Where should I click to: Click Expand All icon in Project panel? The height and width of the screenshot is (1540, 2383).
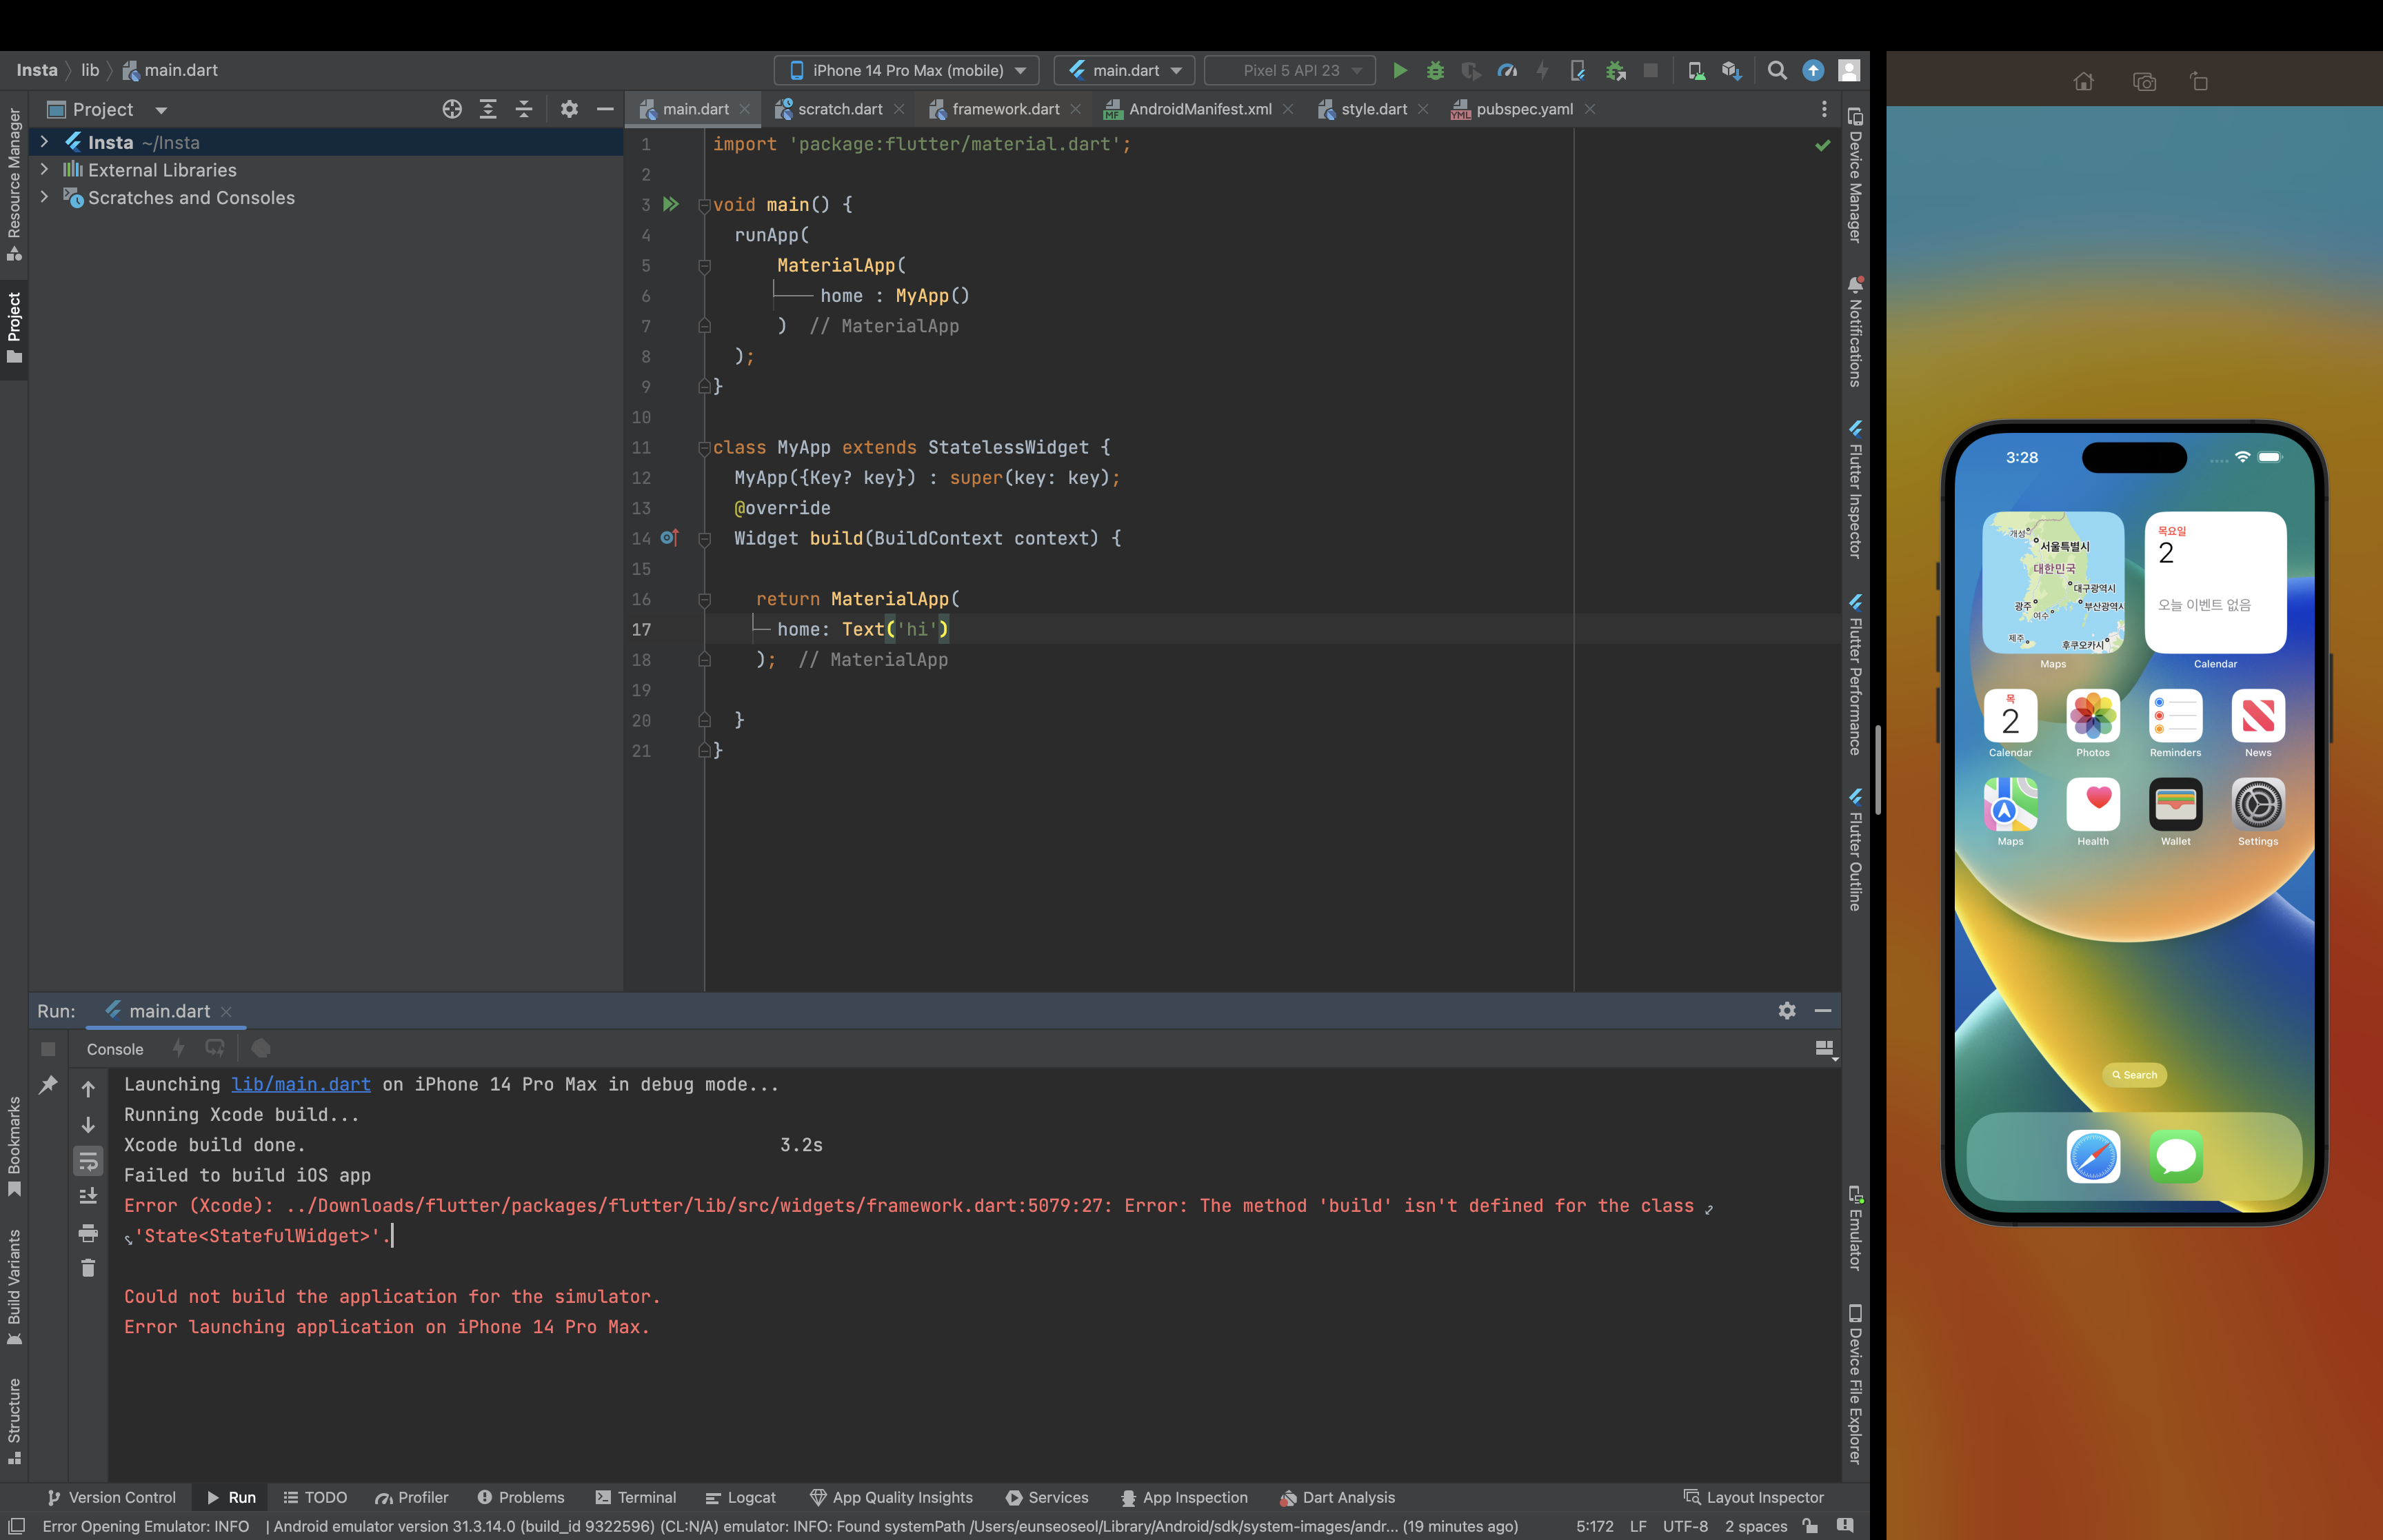[x=488, y=110]
